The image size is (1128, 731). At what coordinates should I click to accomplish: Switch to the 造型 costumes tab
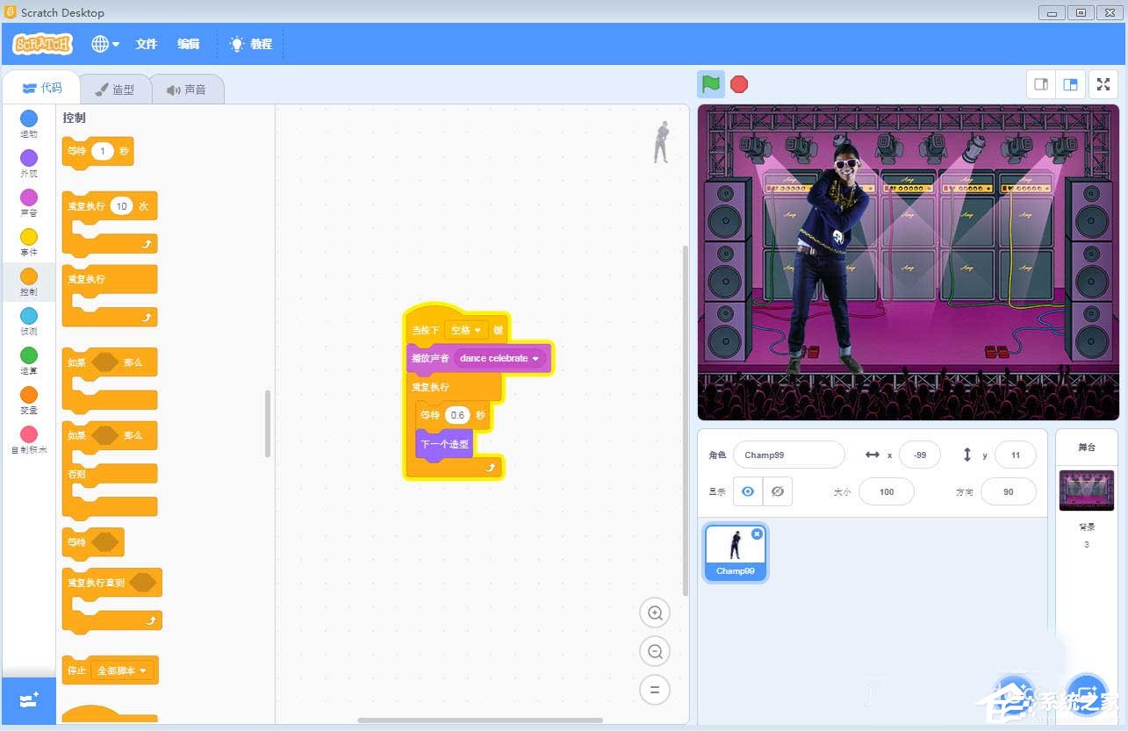[x=115, y=88]
